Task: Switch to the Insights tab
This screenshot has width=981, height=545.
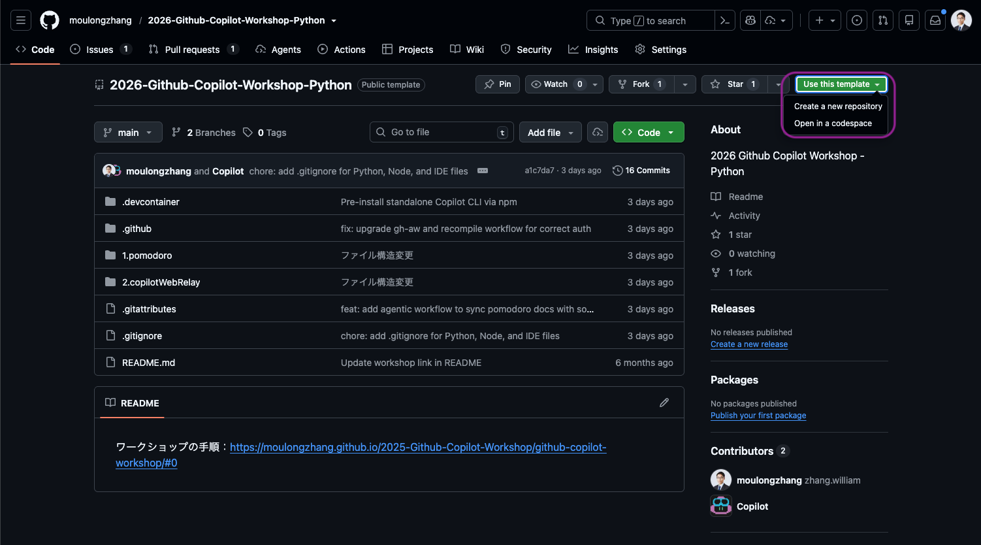Action: click(593, 49)
